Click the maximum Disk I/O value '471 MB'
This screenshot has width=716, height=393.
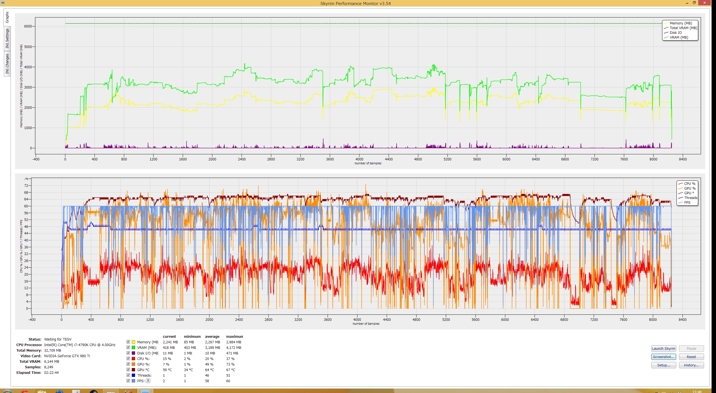(232, 353)
